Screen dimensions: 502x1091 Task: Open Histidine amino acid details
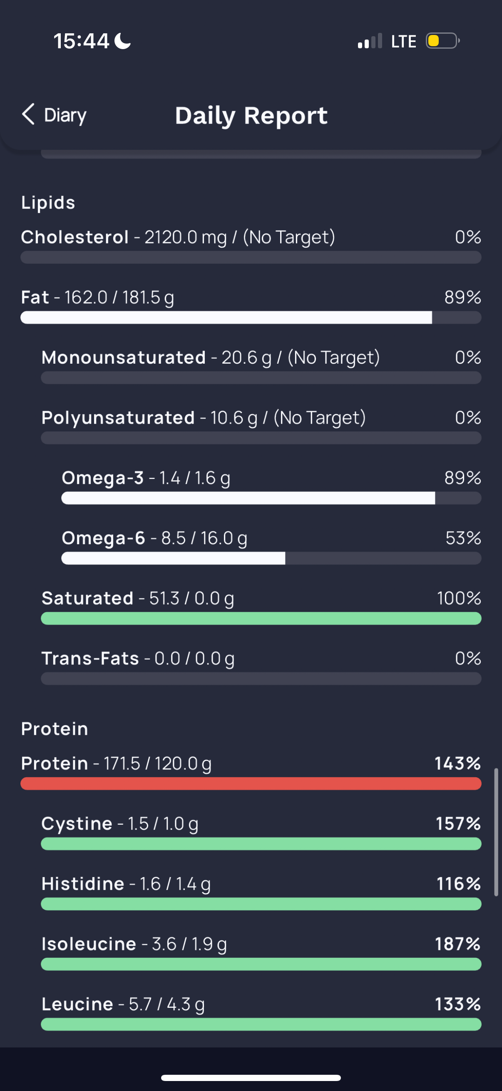coord(261,892)
